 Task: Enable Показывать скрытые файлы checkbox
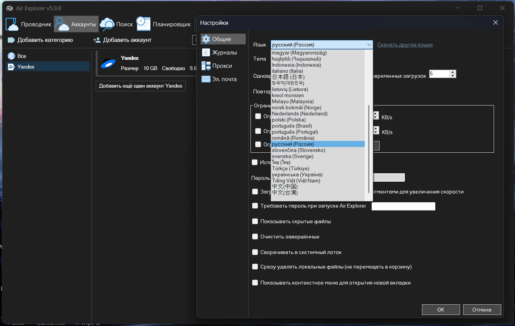255,221
